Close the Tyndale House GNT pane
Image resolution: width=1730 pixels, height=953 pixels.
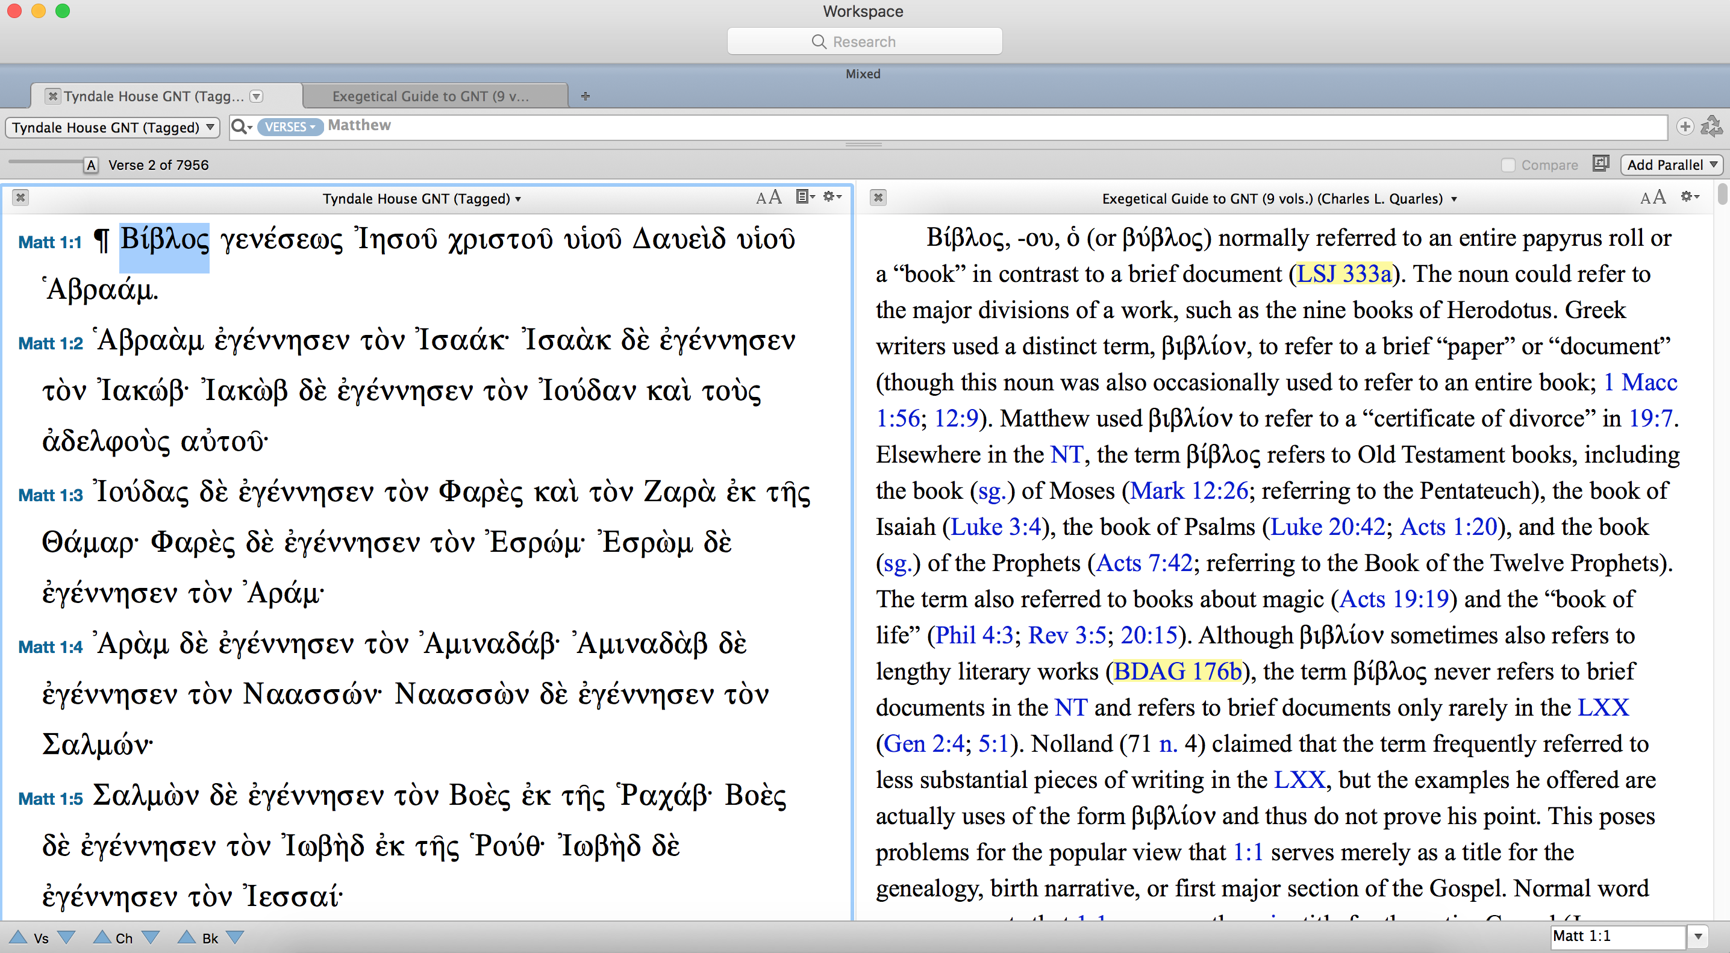21,198
